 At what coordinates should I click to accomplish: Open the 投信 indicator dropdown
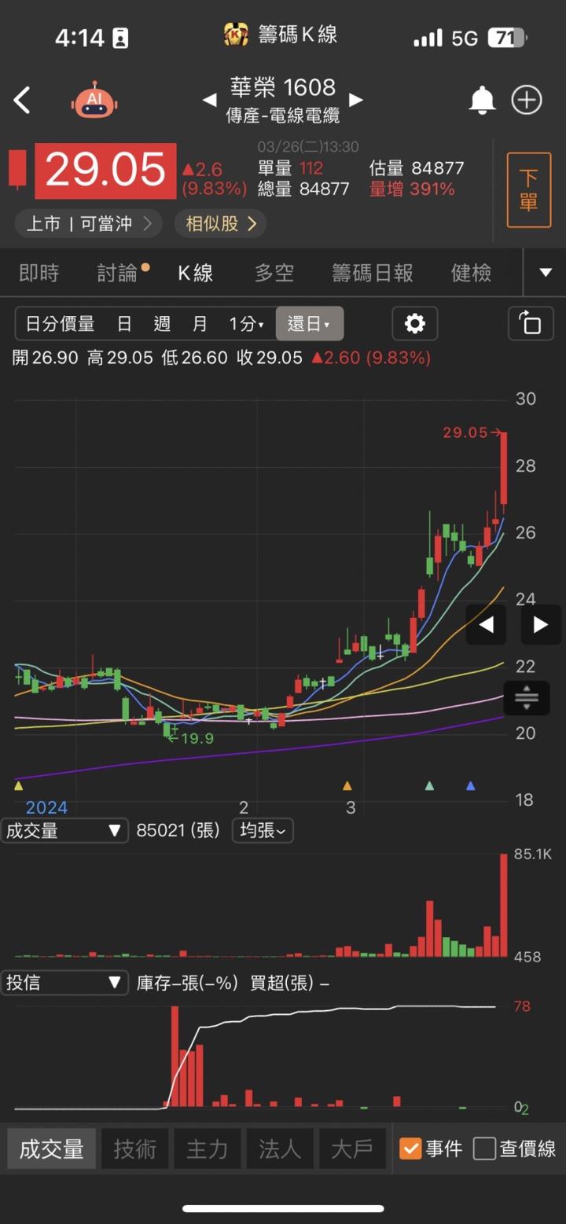point(64,983)
